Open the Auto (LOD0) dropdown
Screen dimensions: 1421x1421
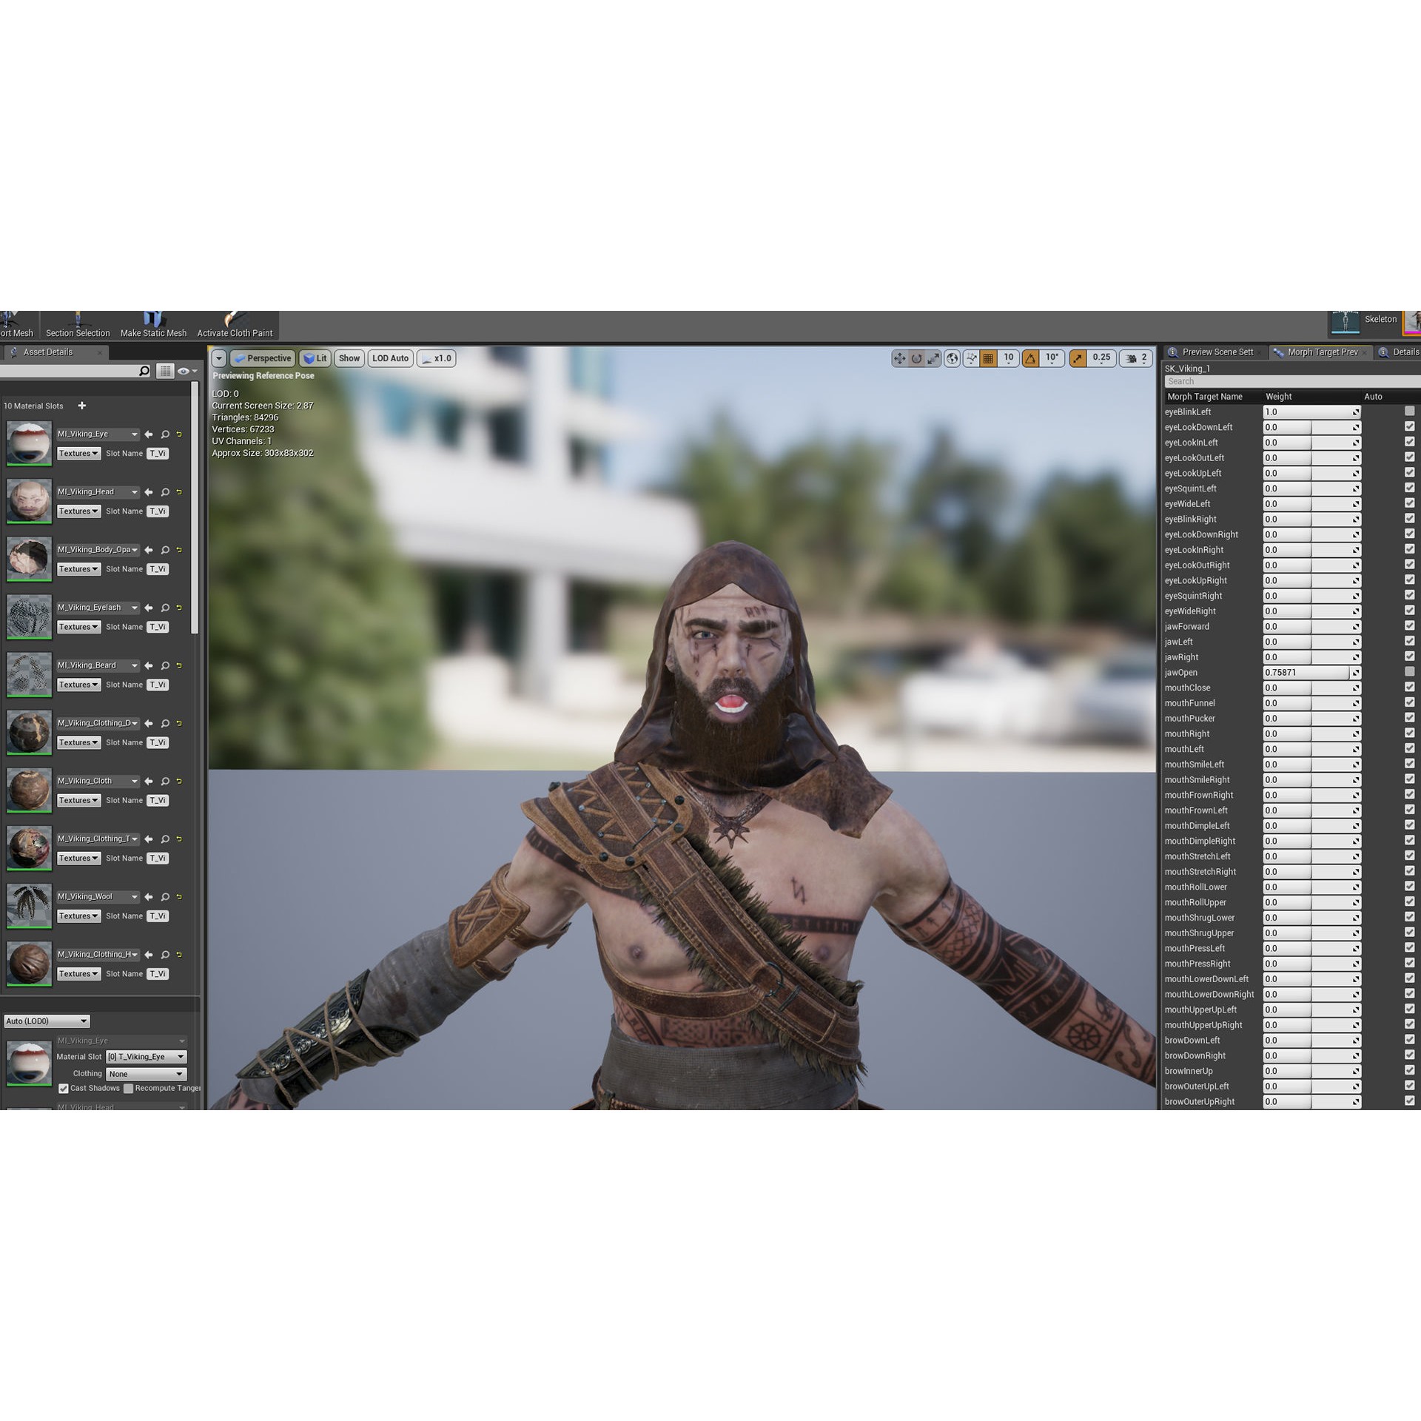coord(46,1021)
